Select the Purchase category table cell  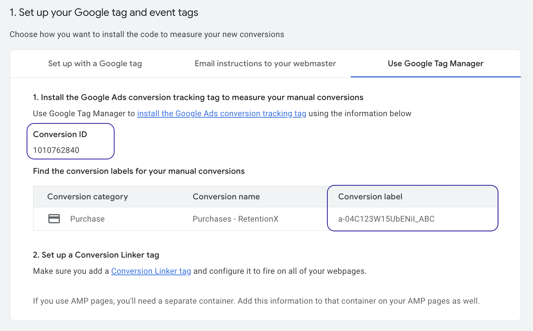coord(87,218)
